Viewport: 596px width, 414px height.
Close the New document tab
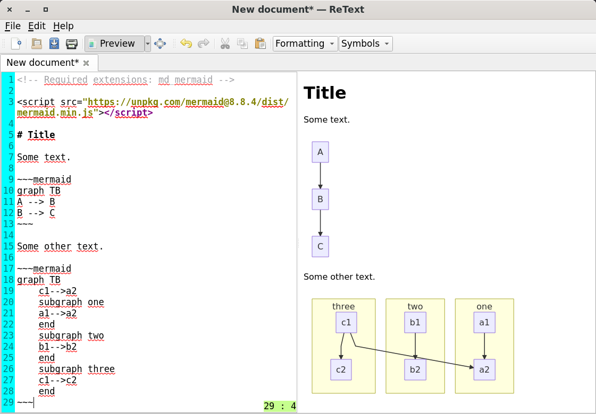click(86, 63)
